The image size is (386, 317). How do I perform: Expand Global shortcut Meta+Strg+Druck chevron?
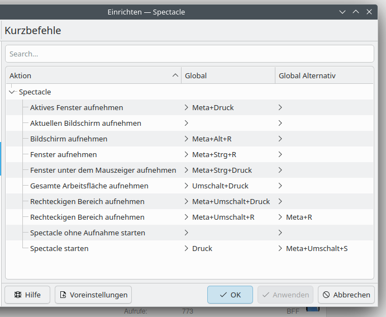pos(187,170)
